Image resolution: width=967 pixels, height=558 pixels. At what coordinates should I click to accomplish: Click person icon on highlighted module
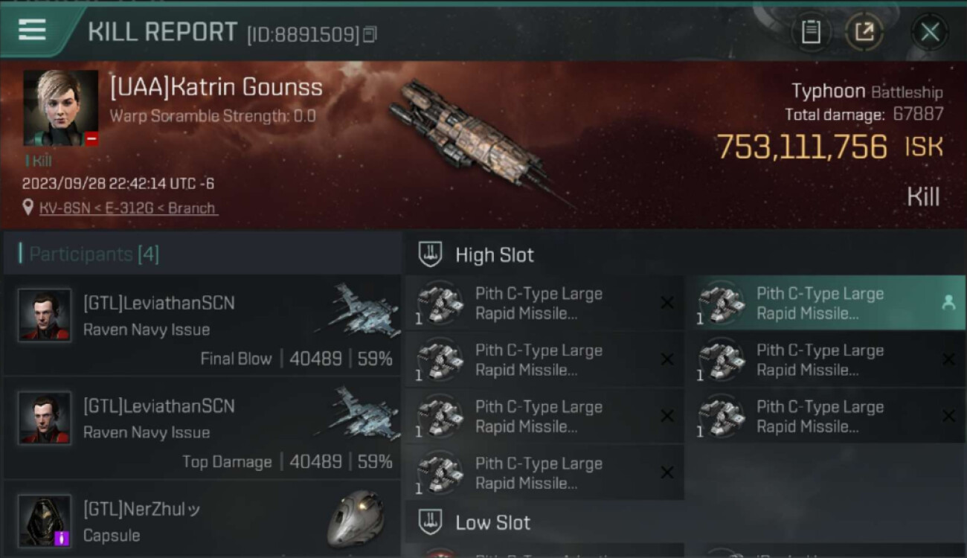tap(948, 303)
